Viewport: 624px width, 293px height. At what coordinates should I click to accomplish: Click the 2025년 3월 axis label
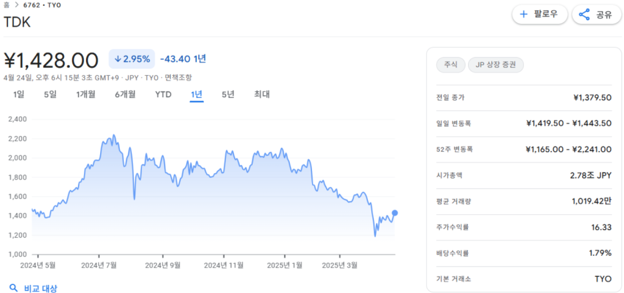[339, 265]
